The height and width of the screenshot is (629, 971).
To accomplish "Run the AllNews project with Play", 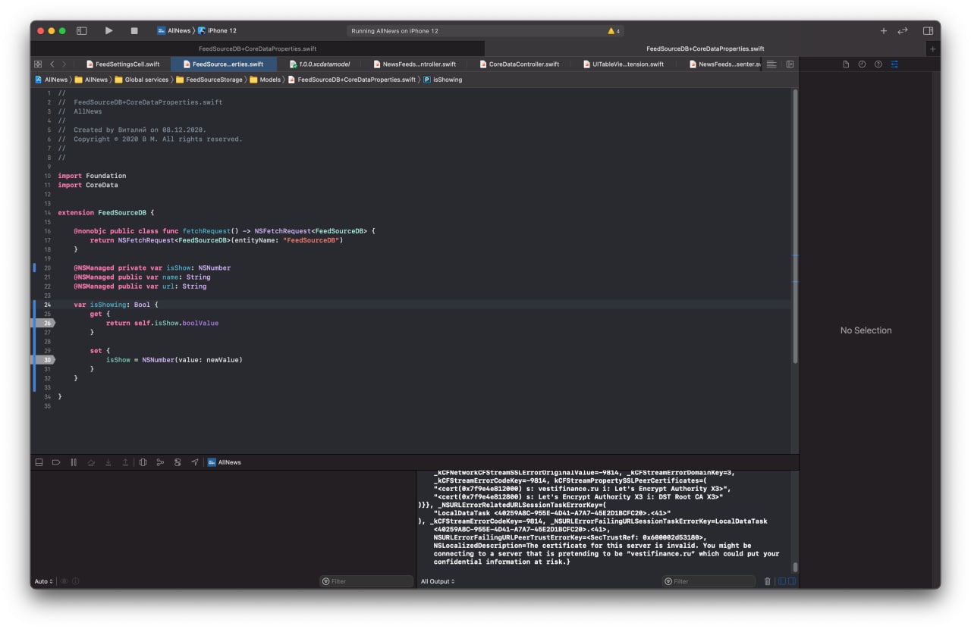I will point(108,30).
